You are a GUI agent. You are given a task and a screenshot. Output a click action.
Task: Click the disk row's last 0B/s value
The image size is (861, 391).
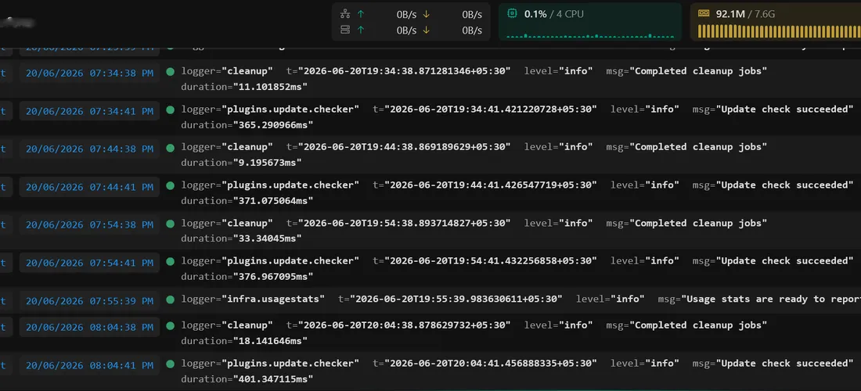coord(472,30)
